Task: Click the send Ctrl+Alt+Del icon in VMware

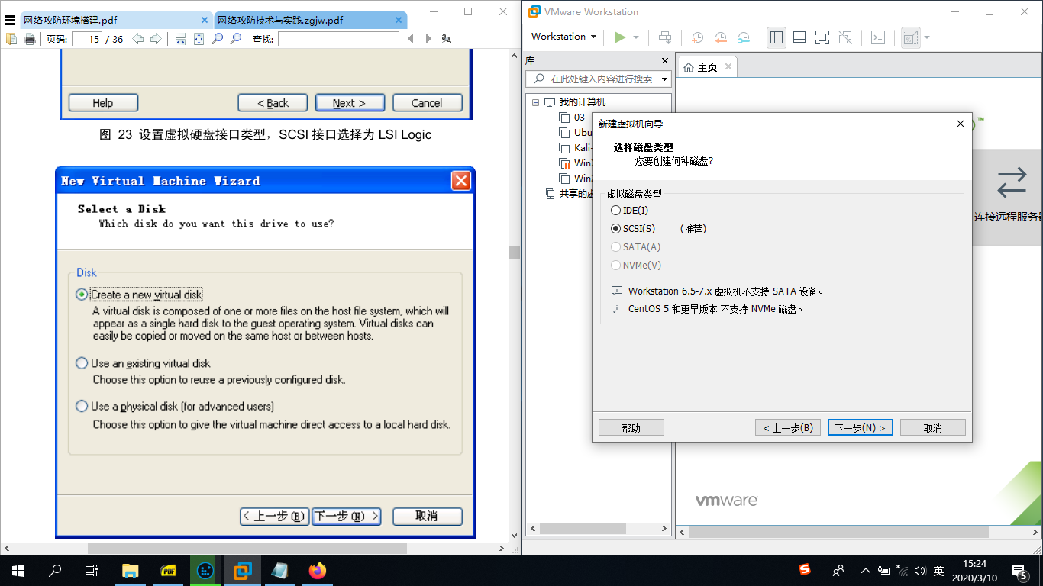Action: tap(665, 37)
